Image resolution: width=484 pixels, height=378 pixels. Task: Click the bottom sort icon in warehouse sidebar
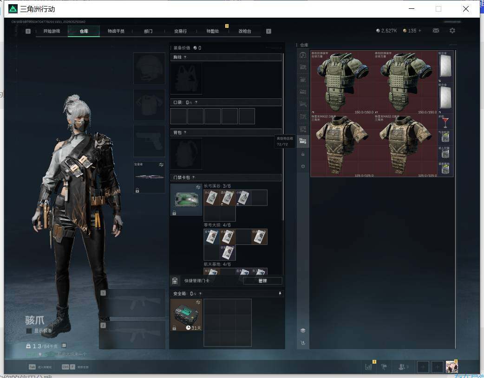click(x=303, y=343)
